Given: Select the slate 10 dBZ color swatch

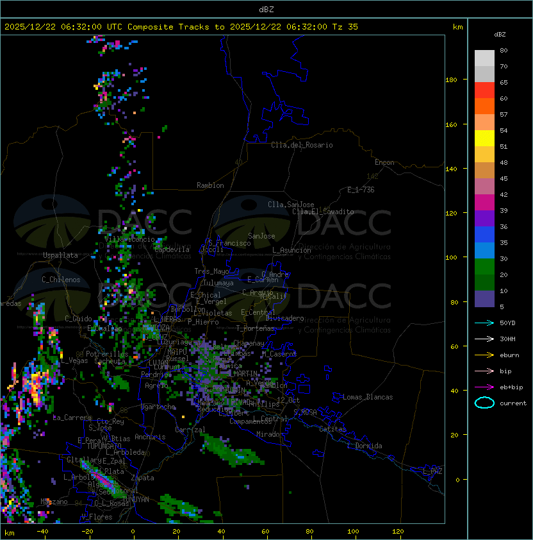Looking at the screenshot, I should (484, 299).
